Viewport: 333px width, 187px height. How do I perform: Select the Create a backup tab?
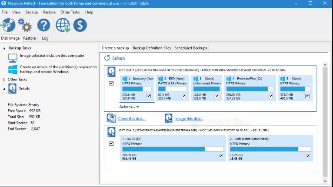tap(115, 48)
